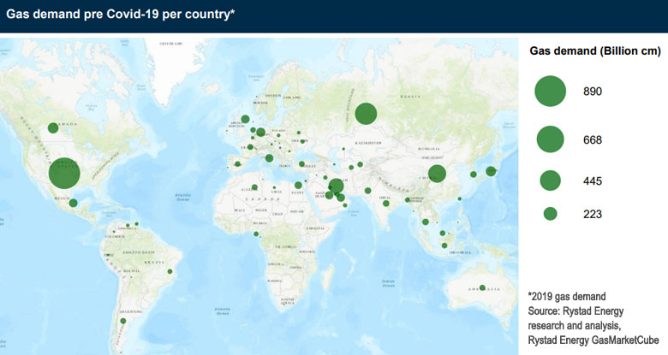Click the small bubble in Australia
668x355 pixels.
[482, 287]
